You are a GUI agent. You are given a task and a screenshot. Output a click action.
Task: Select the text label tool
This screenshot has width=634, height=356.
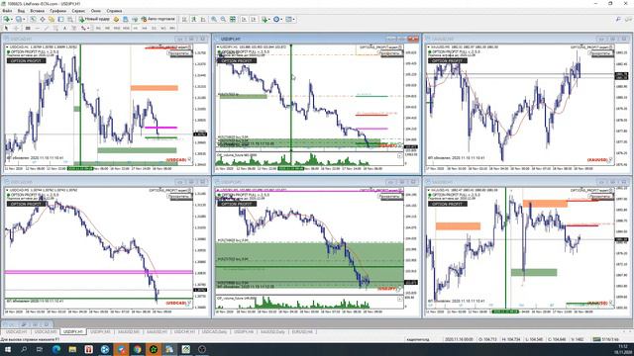(74, 29)
